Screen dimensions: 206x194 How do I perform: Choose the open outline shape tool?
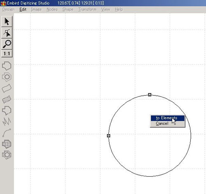click(x=7, y=111)
